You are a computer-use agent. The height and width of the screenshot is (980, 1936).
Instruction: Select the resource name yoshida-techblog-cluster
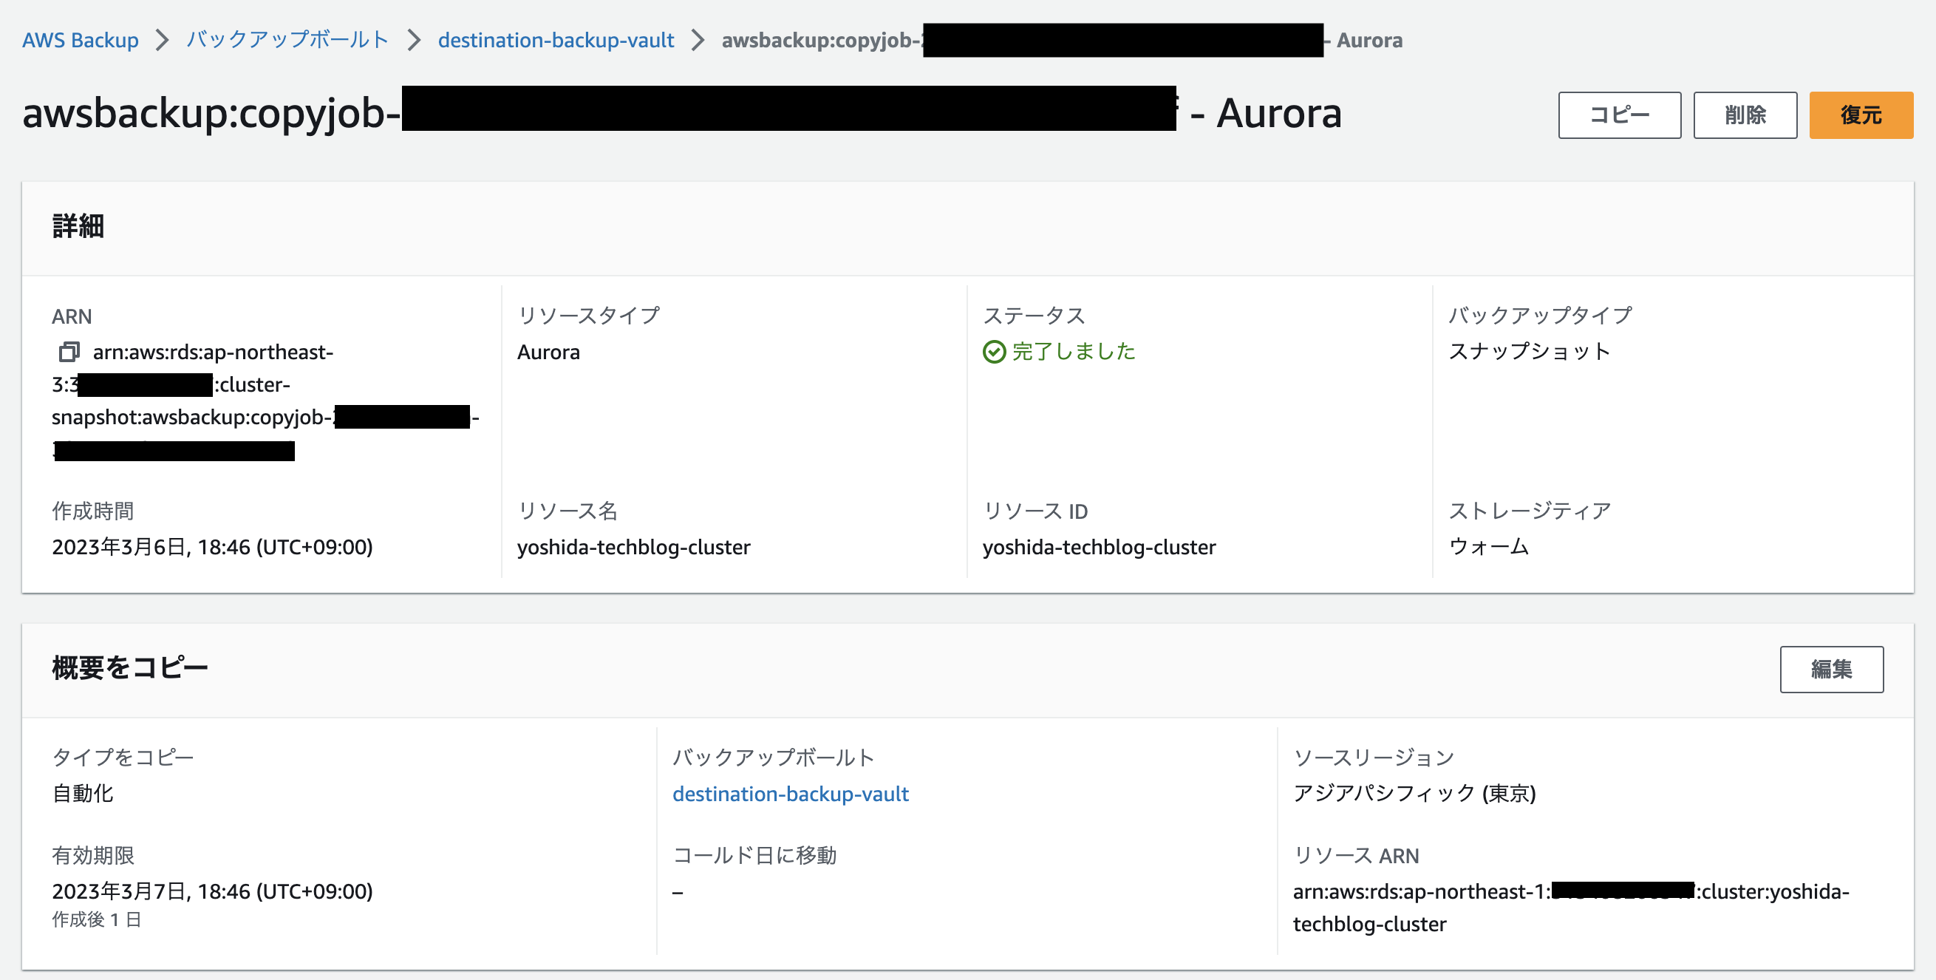click(633, 547)
